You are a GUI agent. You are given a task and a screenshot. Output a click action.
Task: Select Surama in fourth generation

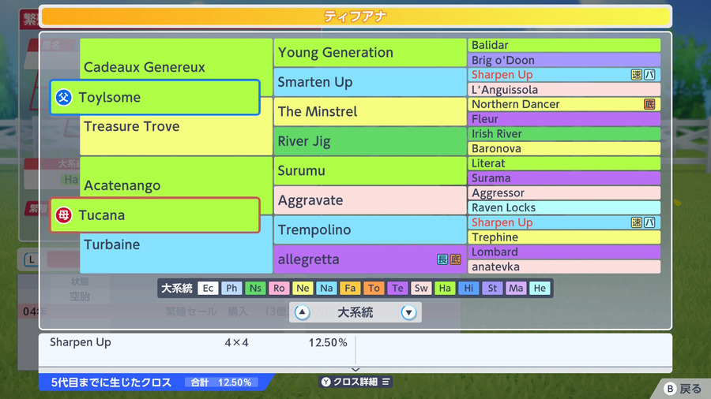pyautogui.click(x=564, y=178)
